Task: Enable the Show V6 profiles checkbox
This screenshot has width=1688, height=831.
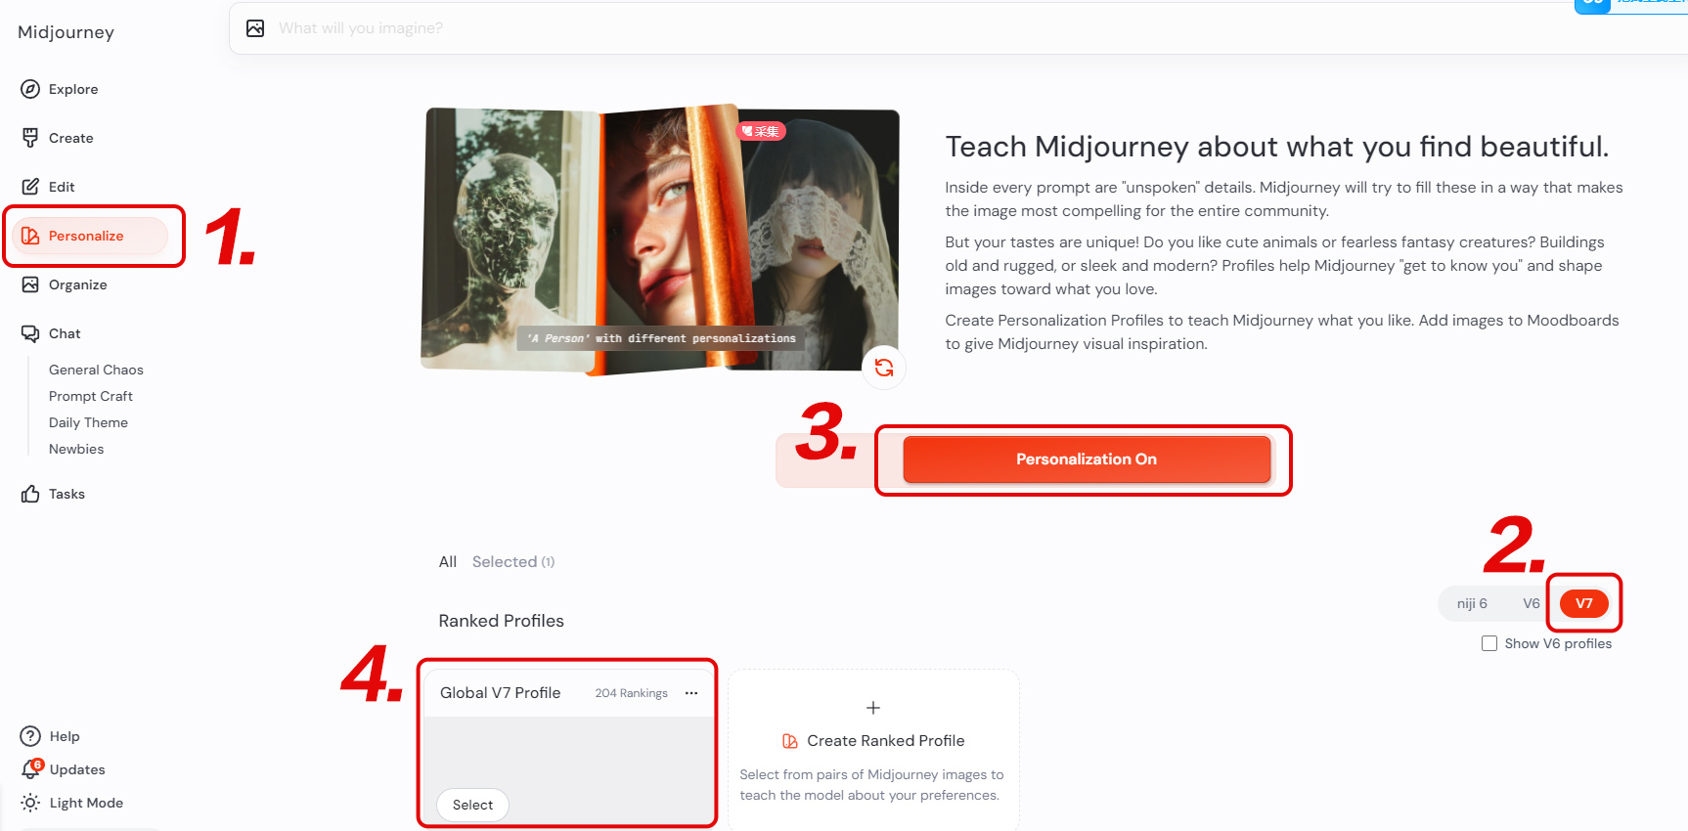Action: [x=1489, y=643]
